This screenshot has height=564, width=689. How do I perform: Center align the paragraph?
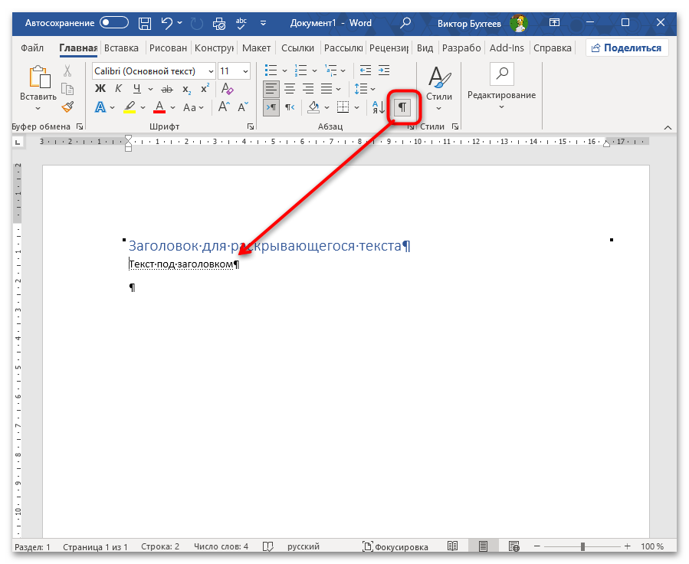(290, 89)
